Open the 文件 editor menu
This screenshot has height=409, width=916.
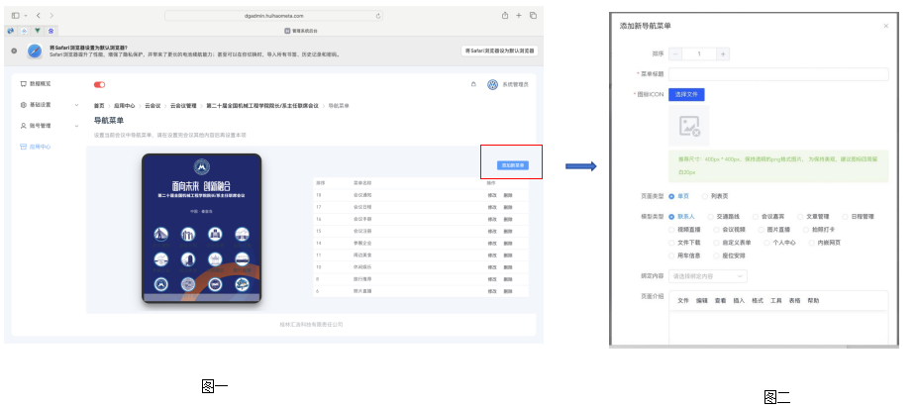683,301
